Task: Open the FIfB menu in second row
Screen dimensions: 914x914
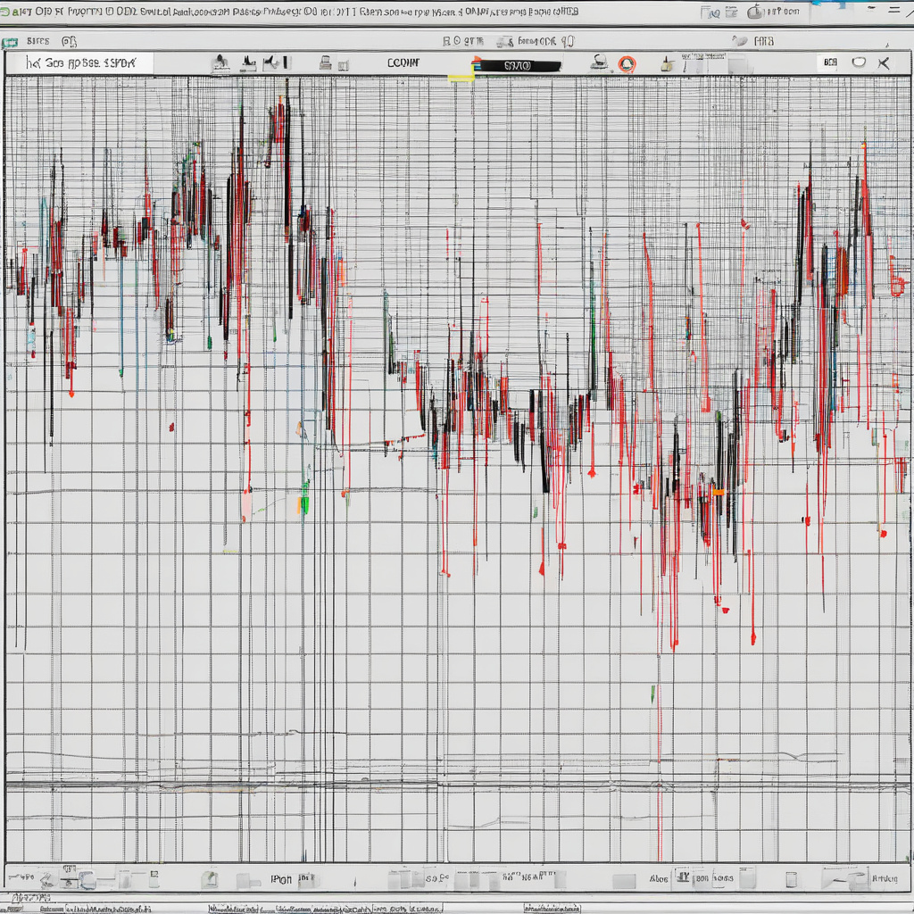Action: (764, 41)
